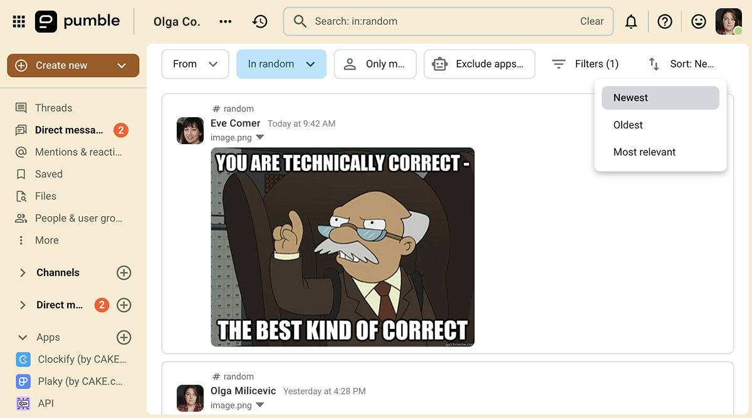The height and width of the screenshot is (418, 752).
Task: Open workspace three-dots options menu
Action: pyautogui.click(x=226, y=21)
